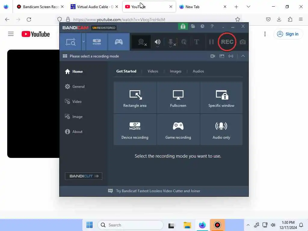Click the YouTube URL address bar

coord(149,20)
